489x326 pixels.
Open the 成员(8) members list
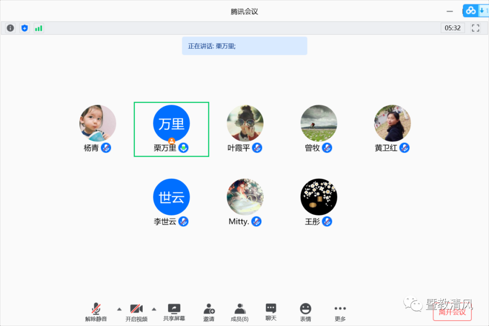[240, 312]
